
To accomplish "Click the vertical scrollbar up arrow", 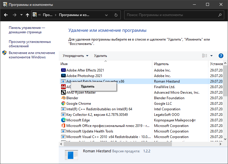I will 225,63.
